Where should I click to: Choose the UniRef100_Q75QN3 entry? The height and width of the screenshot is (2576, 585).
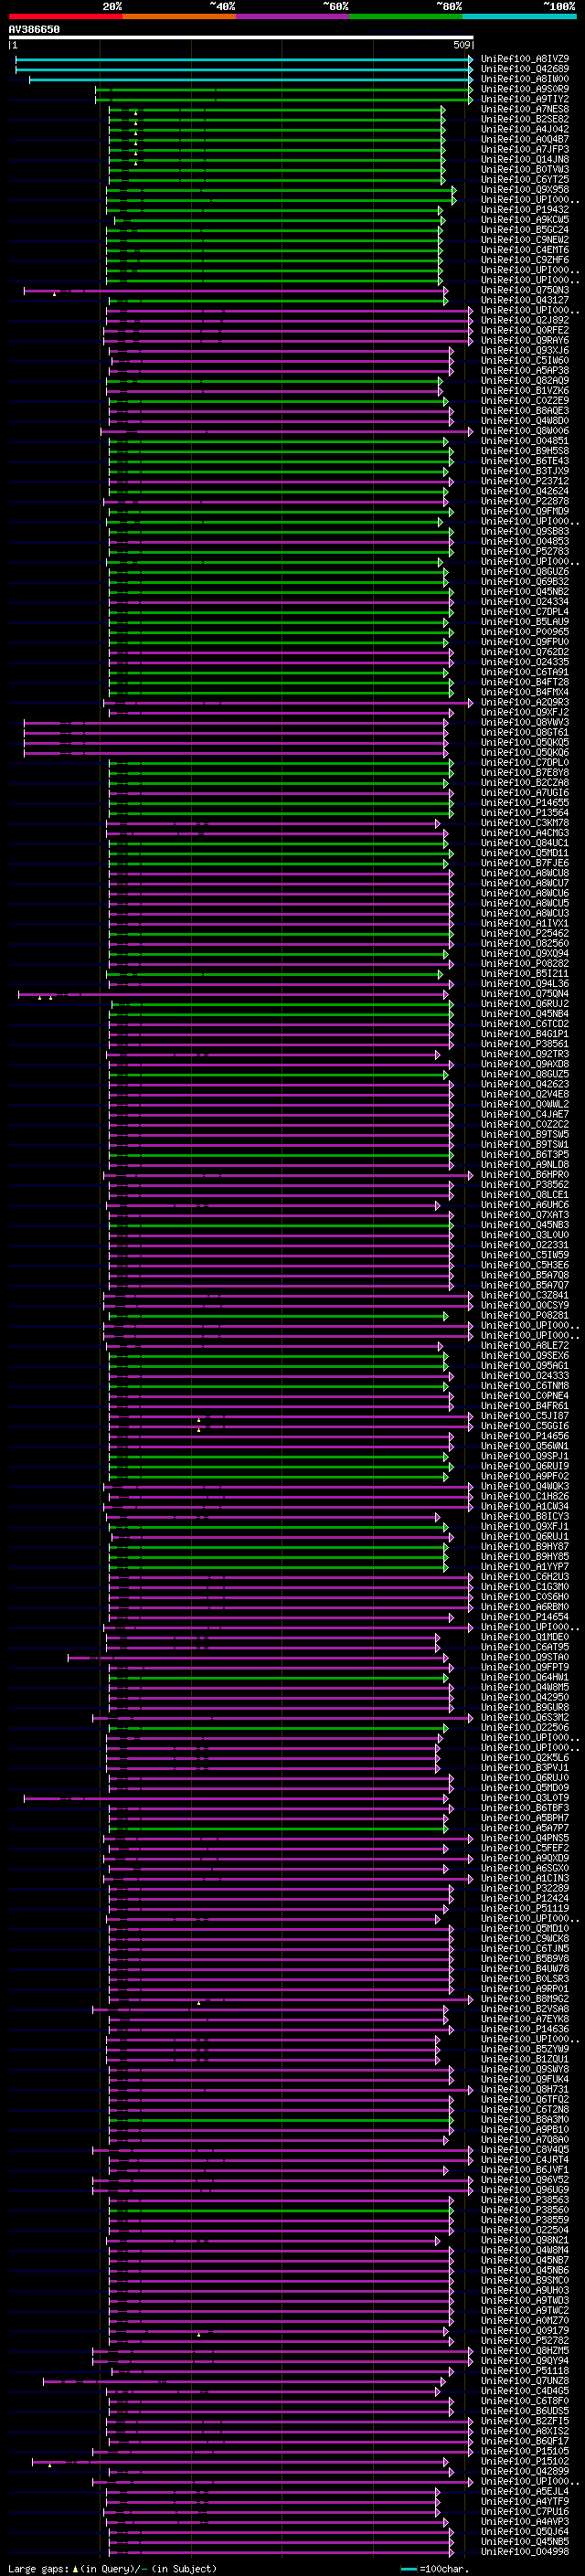525,290
